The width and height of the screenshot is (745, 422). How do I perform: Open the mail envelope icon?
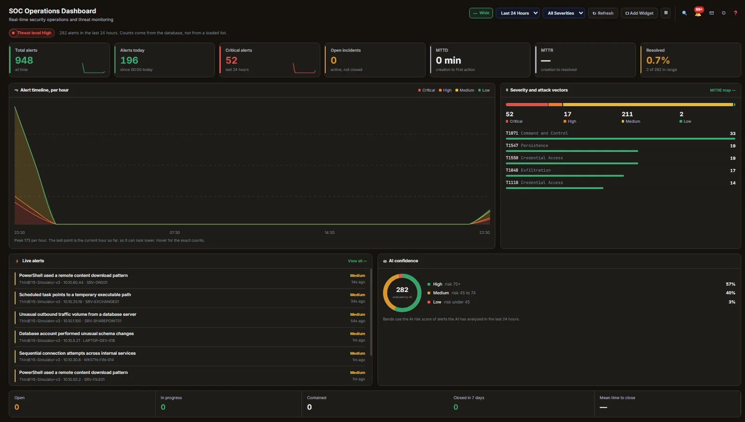711,13
